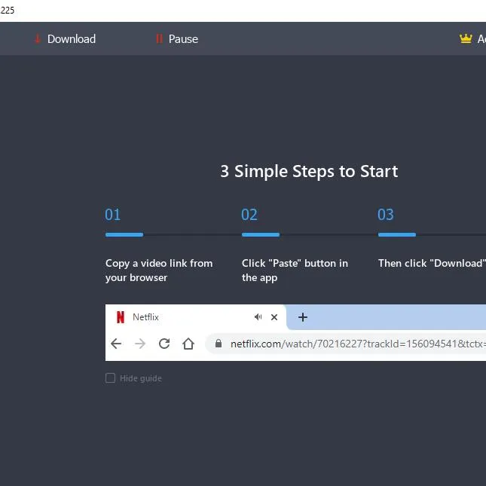The image size is (486, 486).
Task: Click the red download arrow icon
Action: click(37, 38)
